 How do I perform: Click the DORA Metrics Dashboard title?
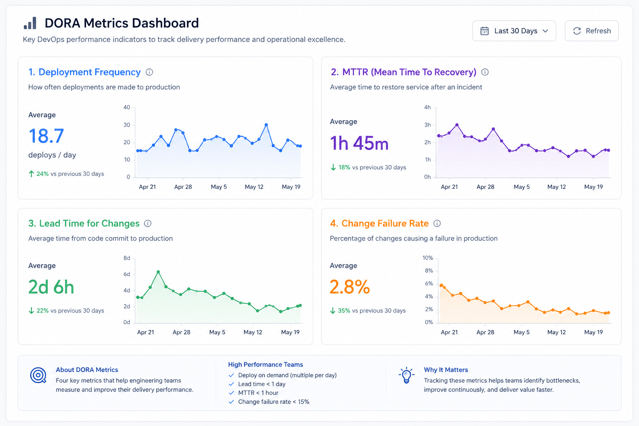[x=122, y=23]
